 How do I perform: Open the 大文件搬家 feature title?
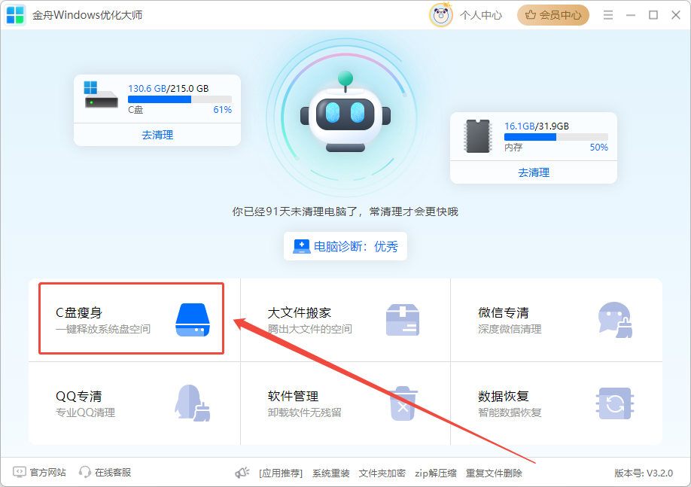pos(300,313)
